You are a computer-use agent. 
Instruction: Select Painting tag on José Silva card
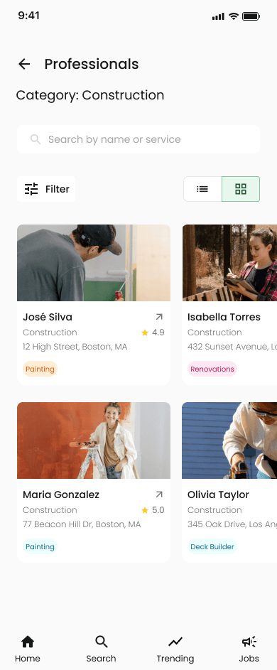(40, 369)
